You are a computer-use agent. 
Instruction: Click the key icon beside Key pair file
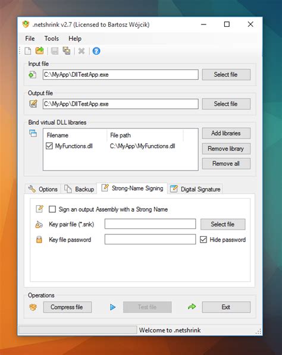pos(39,224)
